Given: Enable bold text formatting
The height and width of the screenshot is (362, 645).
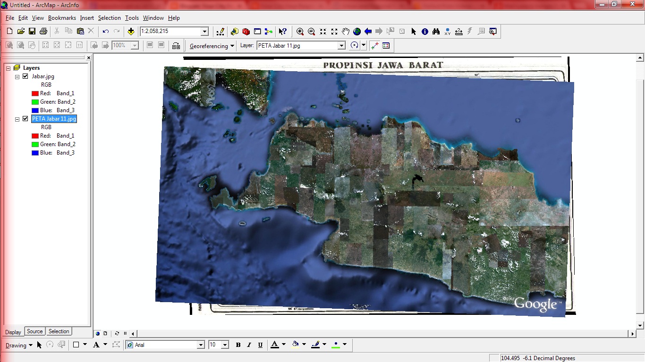Looking at the screenshot, I should pyautogui.click(x=238, y=345).
